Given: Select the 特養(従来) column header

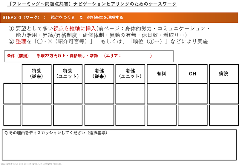Looking at the screenshot, I should pos(36,74).
